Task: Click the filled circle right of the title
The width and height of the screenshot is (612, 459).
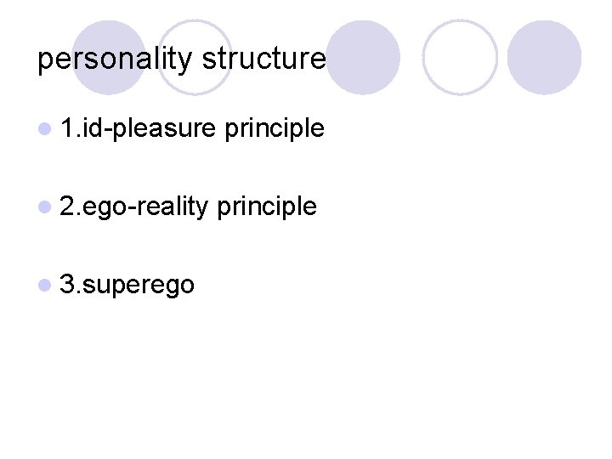Action: coord(363,57)
